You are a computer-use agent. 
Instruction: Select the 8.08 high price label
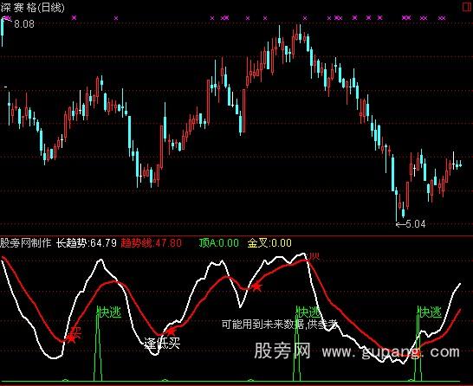(x=24, y=24)
